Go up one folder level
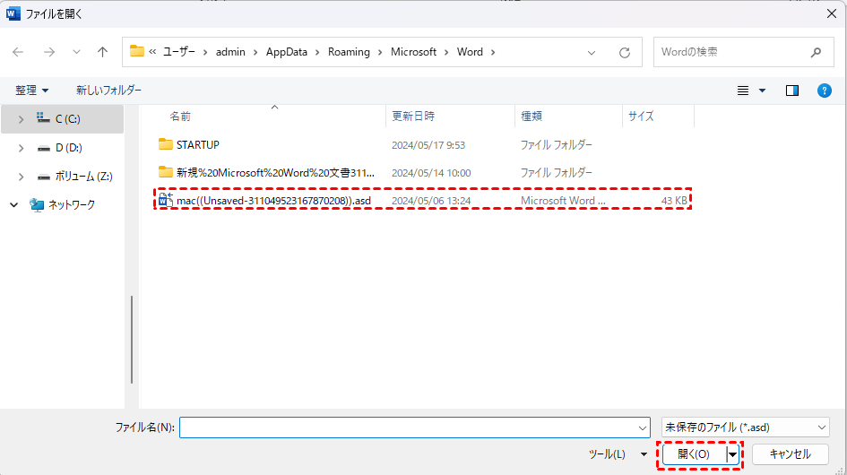 (x=102, y=52)
